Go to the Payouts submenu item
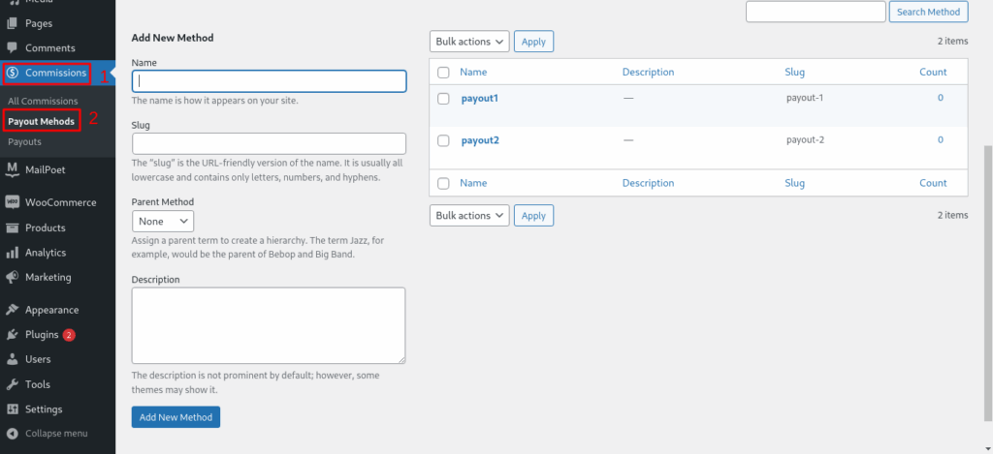993x454 pixels. pyautogui.click(x=25, y=142)
